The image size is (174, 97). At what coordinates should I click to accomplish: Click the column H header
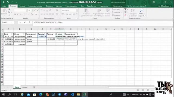tap(81, 29)
